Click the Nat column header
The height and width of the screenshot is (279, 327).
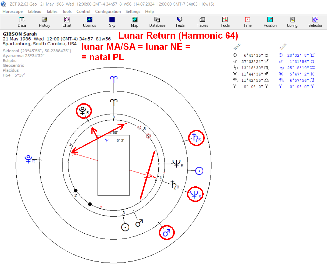[x=237, y=46]
